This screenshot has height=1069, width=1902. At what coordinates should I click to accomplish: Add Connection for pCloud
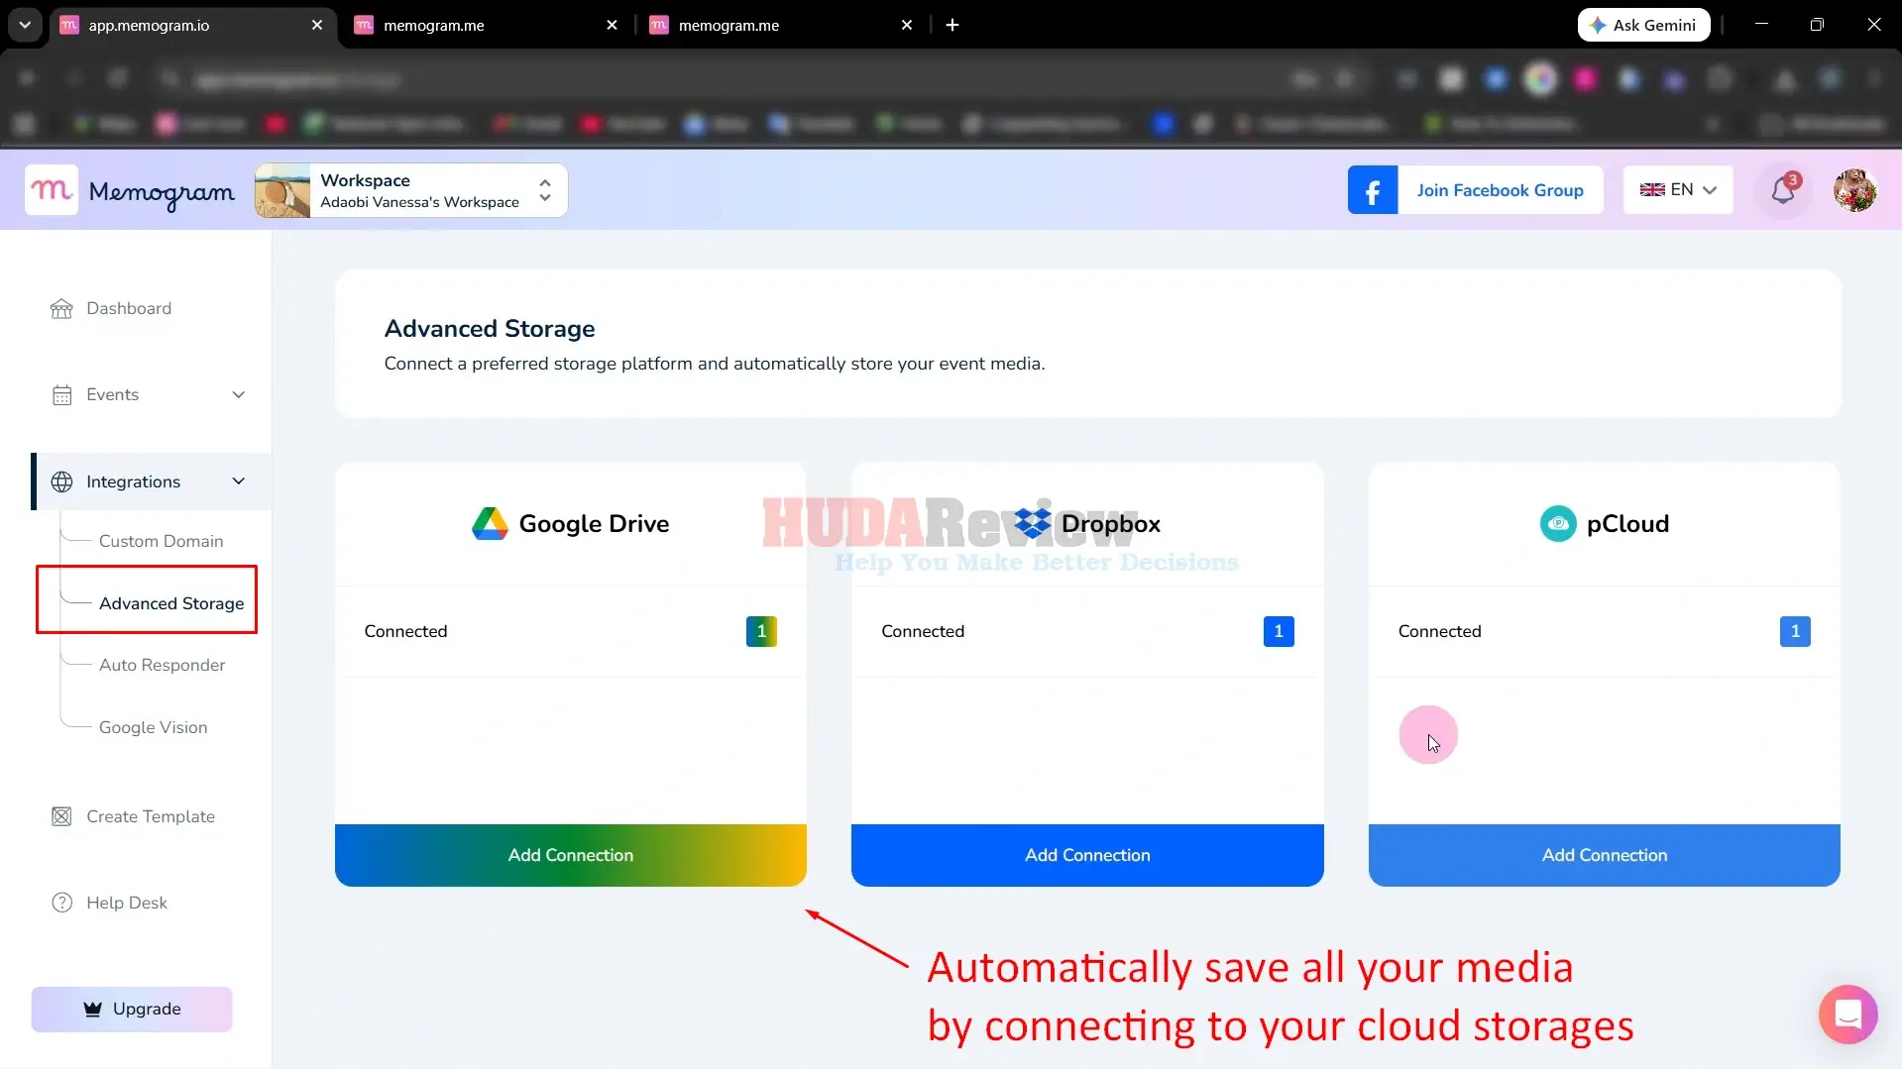pos(1605,855)
